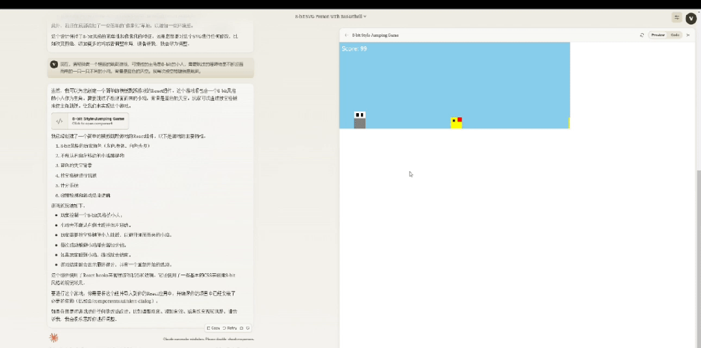
Task: Open the user profile avatar menu
Action: point(691,18)
